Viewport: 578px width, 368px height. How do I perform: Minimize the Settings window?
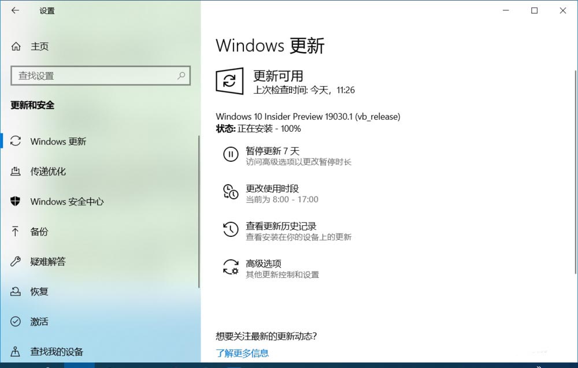point(506,10)
